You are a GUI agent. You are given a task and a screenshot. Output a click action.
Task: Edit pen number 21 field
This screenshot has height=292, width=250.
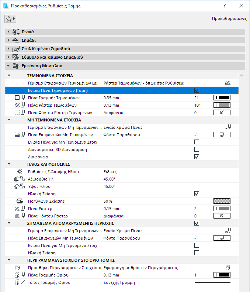[197, 98]
